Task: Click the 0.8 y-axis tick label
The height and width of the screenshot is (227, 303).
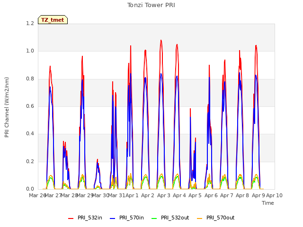Action: click(30, 79)
